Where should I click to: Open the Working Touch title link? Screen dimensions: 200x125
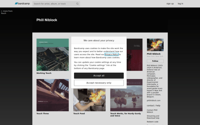(x=44, y=73)
